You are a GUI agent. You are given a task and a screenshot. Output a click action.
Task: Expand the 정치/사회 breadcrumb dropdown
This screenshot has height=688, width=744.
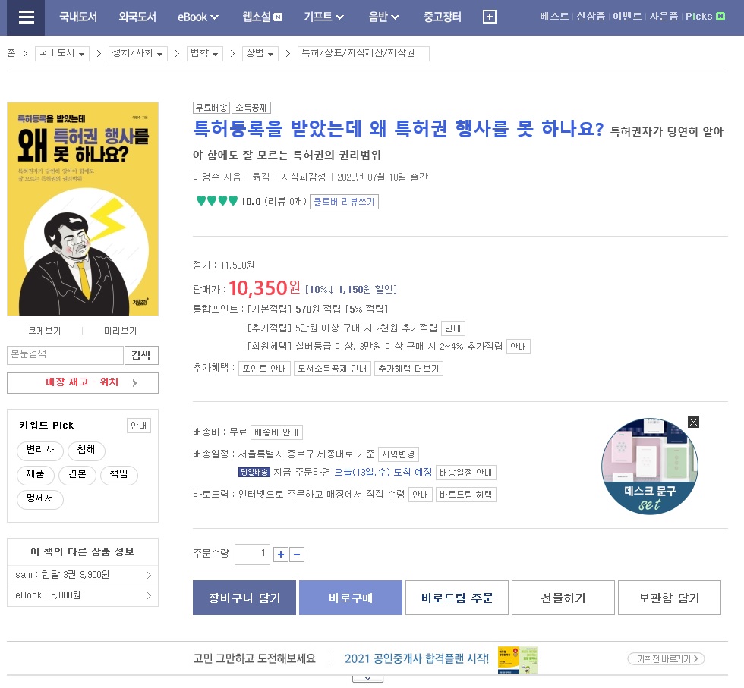pos(137,54)
